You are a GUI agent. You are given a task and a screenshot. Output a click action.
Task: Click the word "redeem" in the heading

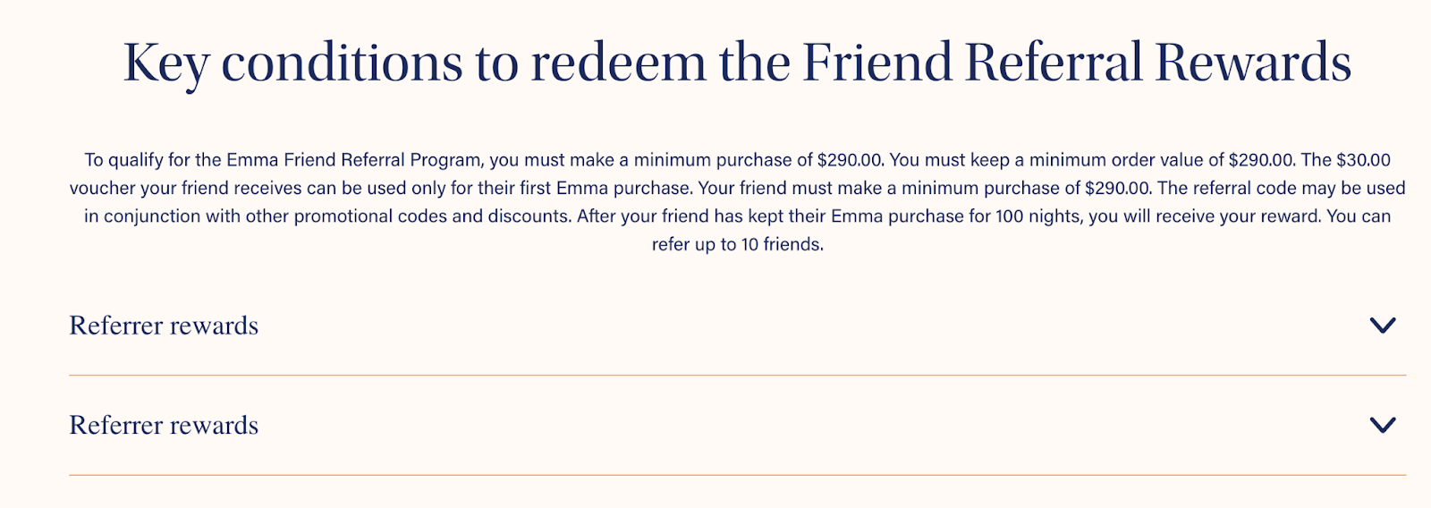[617, 63]
